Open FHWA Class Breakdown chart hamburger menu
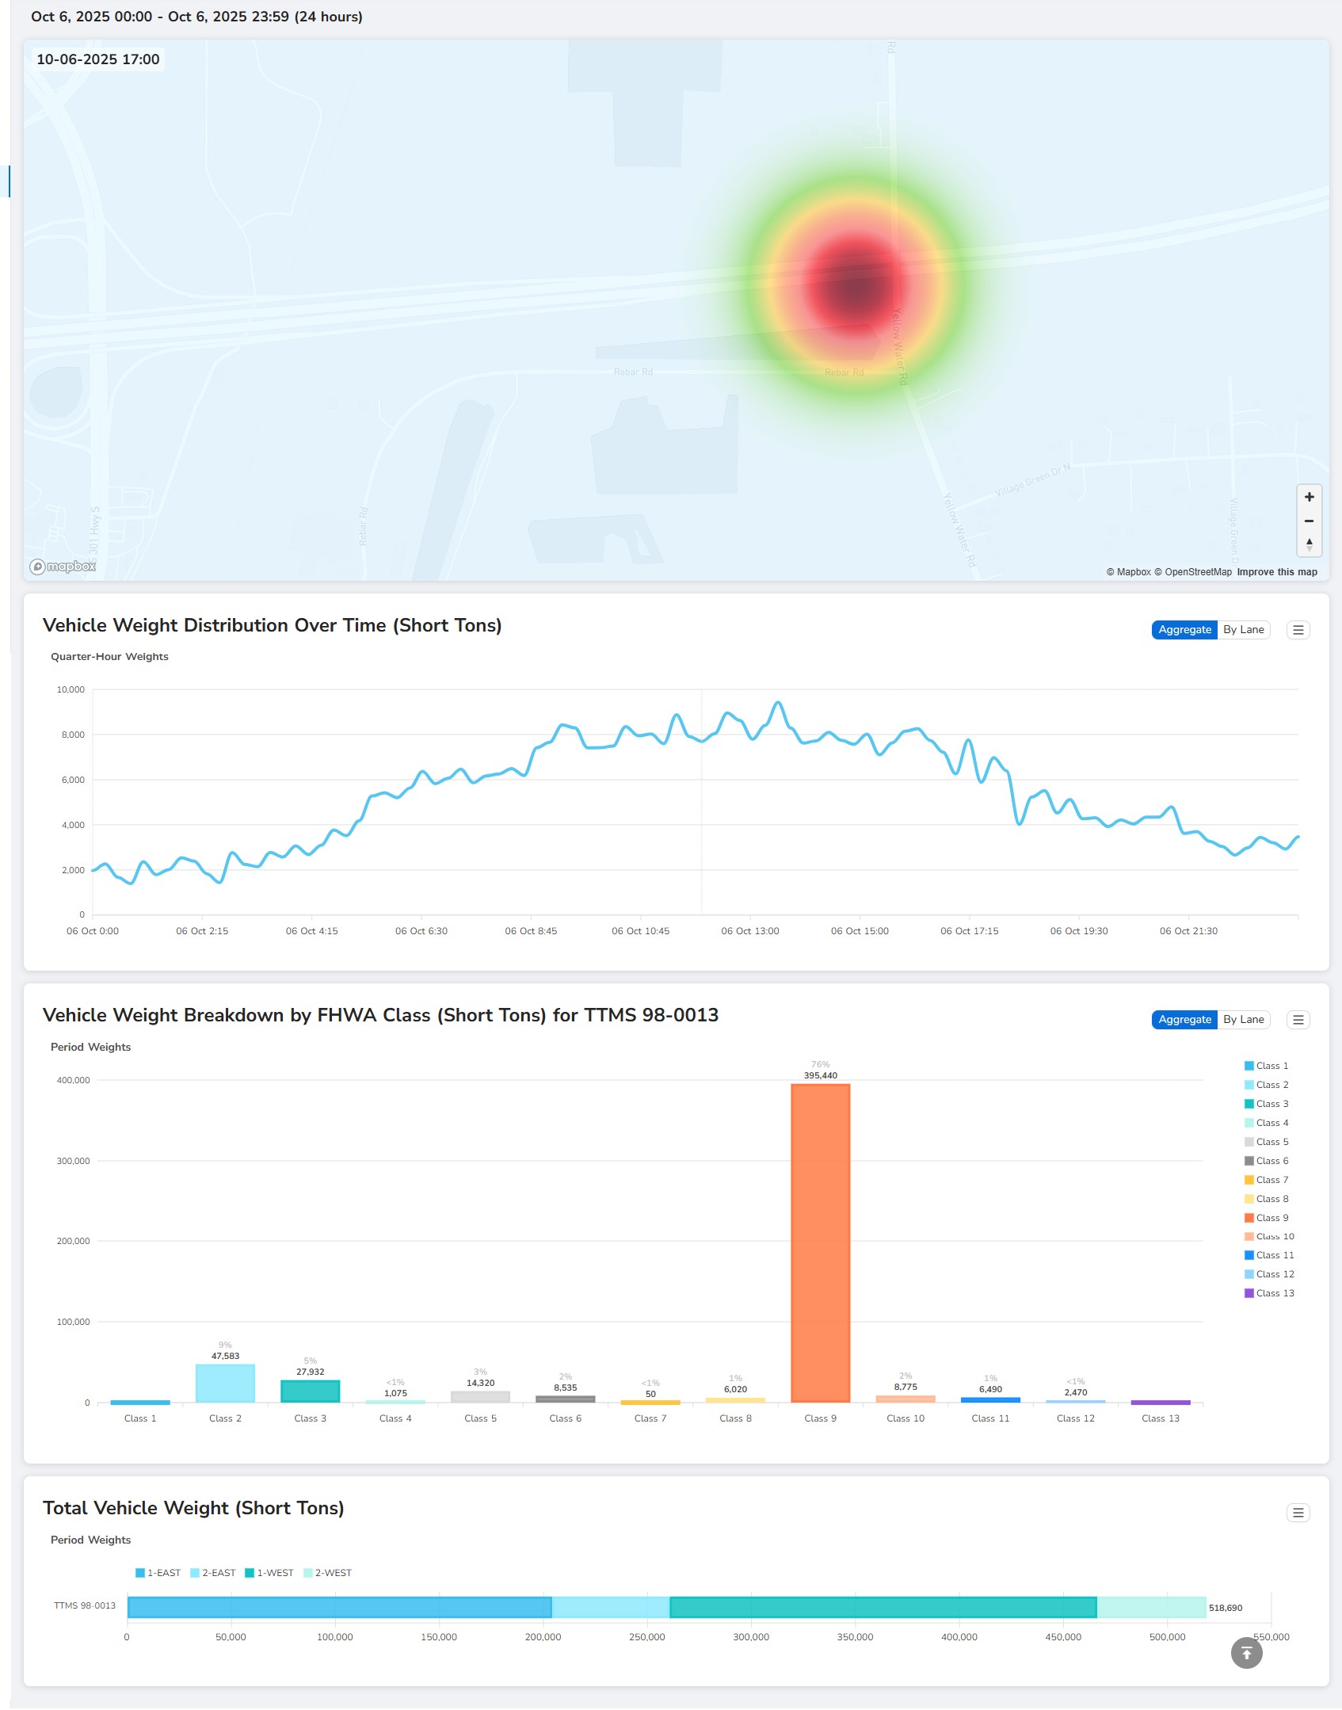The image size is (1342, 1710). click(x=1298, y=1020)
